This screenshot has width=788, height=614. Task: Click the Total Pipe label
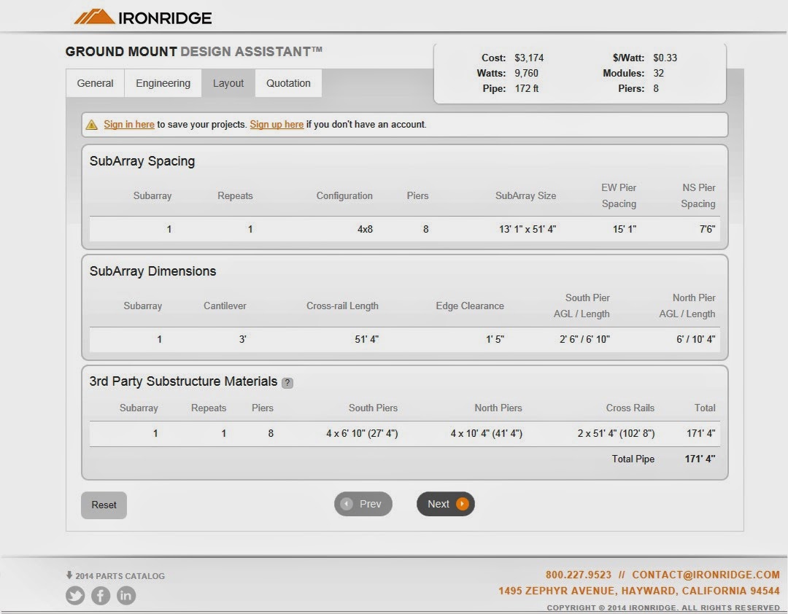tap(633, 459)
